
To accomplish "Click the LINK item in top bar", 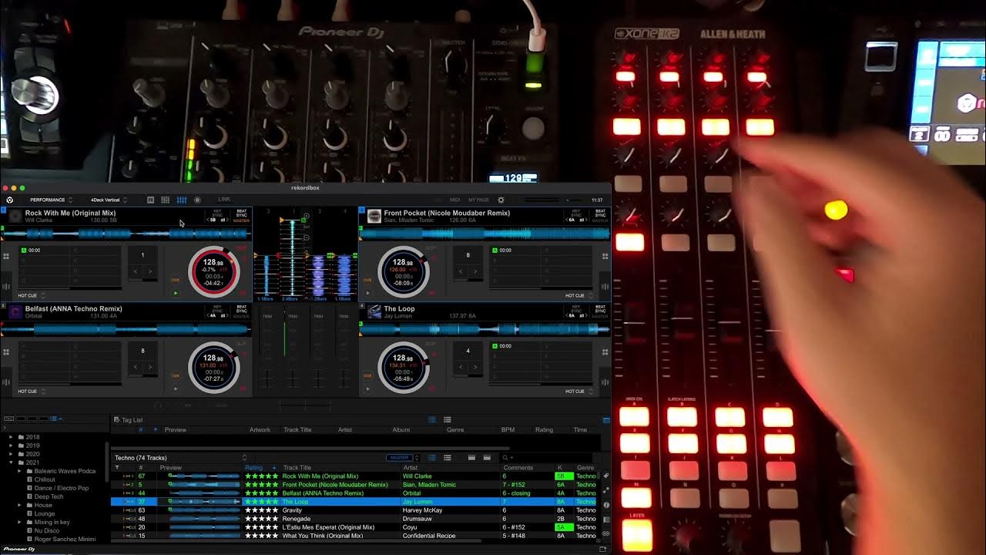I will click(x=224, y=200).
